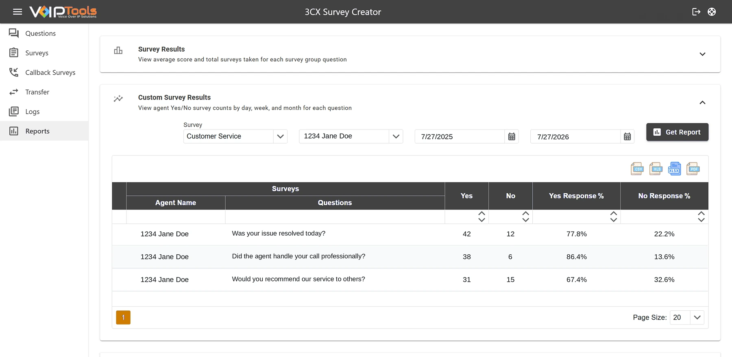Click the logout icon in header
Screen dimensions: 732x357
(x=696, y=12)
